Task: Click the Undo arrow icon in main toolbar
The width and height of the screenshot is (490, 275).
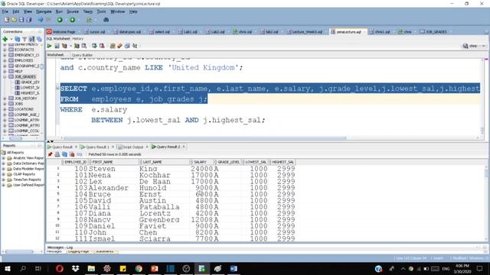Action: (41, 20)
